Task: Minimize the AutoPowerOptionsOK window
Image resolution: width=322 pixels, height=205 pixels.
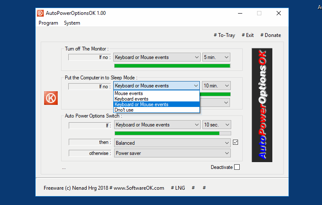Action: point(240,13)
